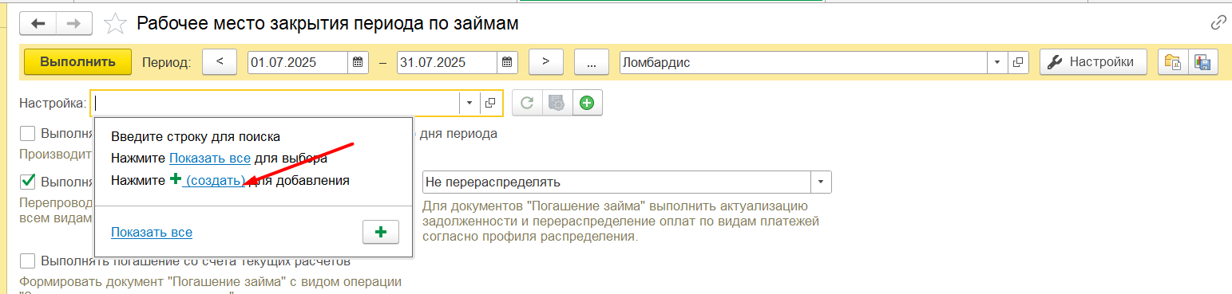Add new setting with green plus circle
The height and width of the screenshot is (294, 1232).
pyautogui.click(x=587, y=103)
